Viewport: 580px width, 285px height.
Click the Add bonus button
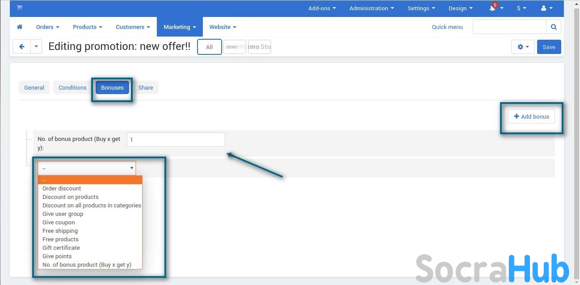(x=531, y=116)
